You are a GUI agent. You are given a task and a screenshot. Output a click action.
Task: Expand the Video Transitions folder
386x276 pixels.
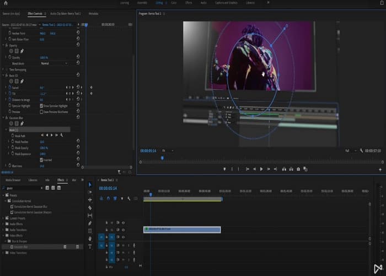(3, 253)
